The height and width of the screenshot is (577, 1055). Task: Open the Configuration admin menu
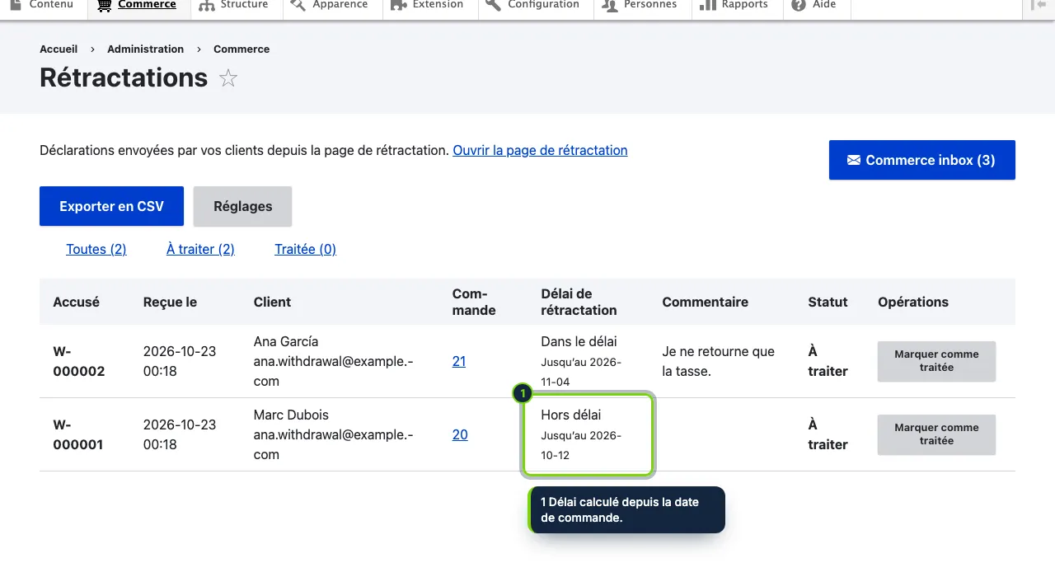click(x=534, y=5)
